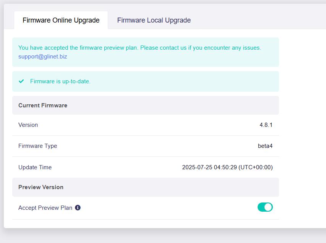
Task: Click the Preview Version section header
Action: (x=41, y=187)
